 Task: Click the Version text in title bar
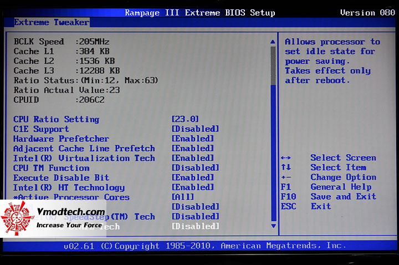click(x=367, y=12)
